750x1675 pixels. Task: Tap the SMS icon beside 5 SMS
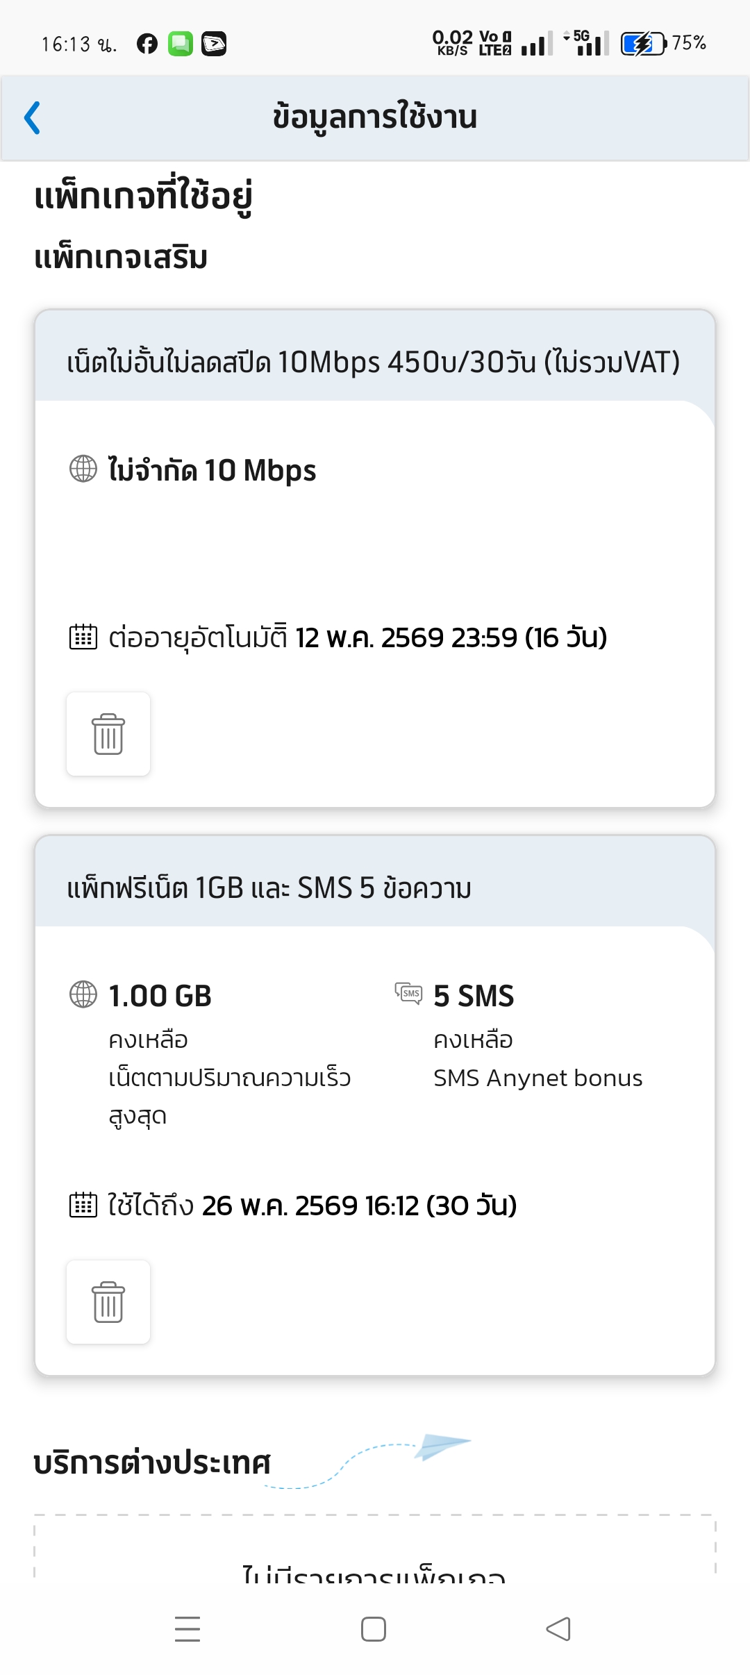coord(408,993)
